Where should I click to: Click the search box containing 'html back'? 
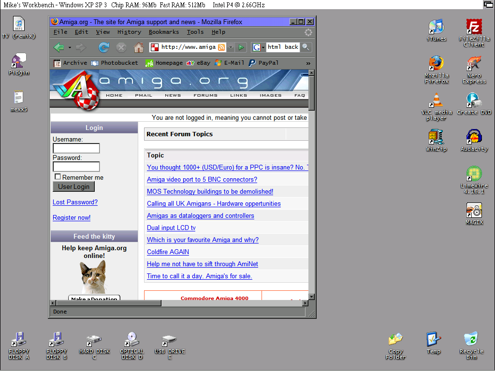pyautogui.click(x=283, y=47)
